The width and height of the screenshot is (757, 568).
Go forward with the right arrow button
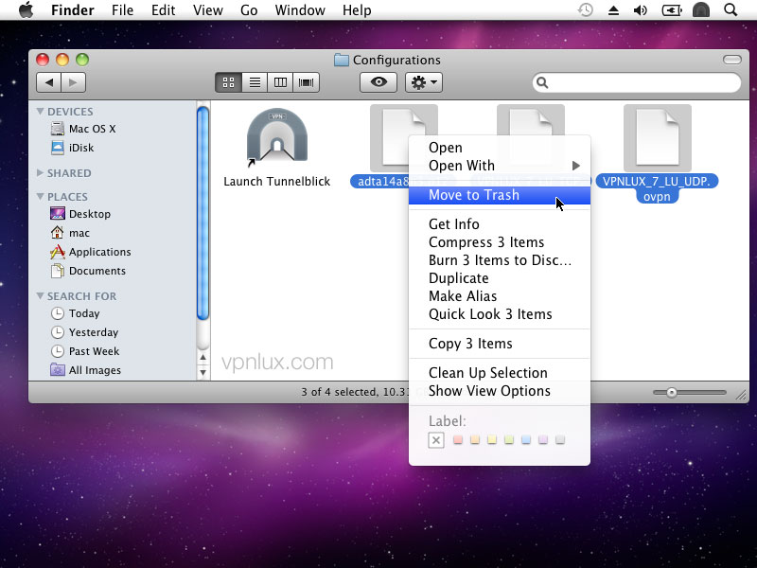click(74, 82)
